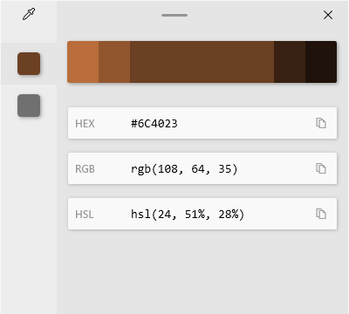This screenshot has width=349, height=314.
Task: Click the RGB format label
Action: point(85,169)
